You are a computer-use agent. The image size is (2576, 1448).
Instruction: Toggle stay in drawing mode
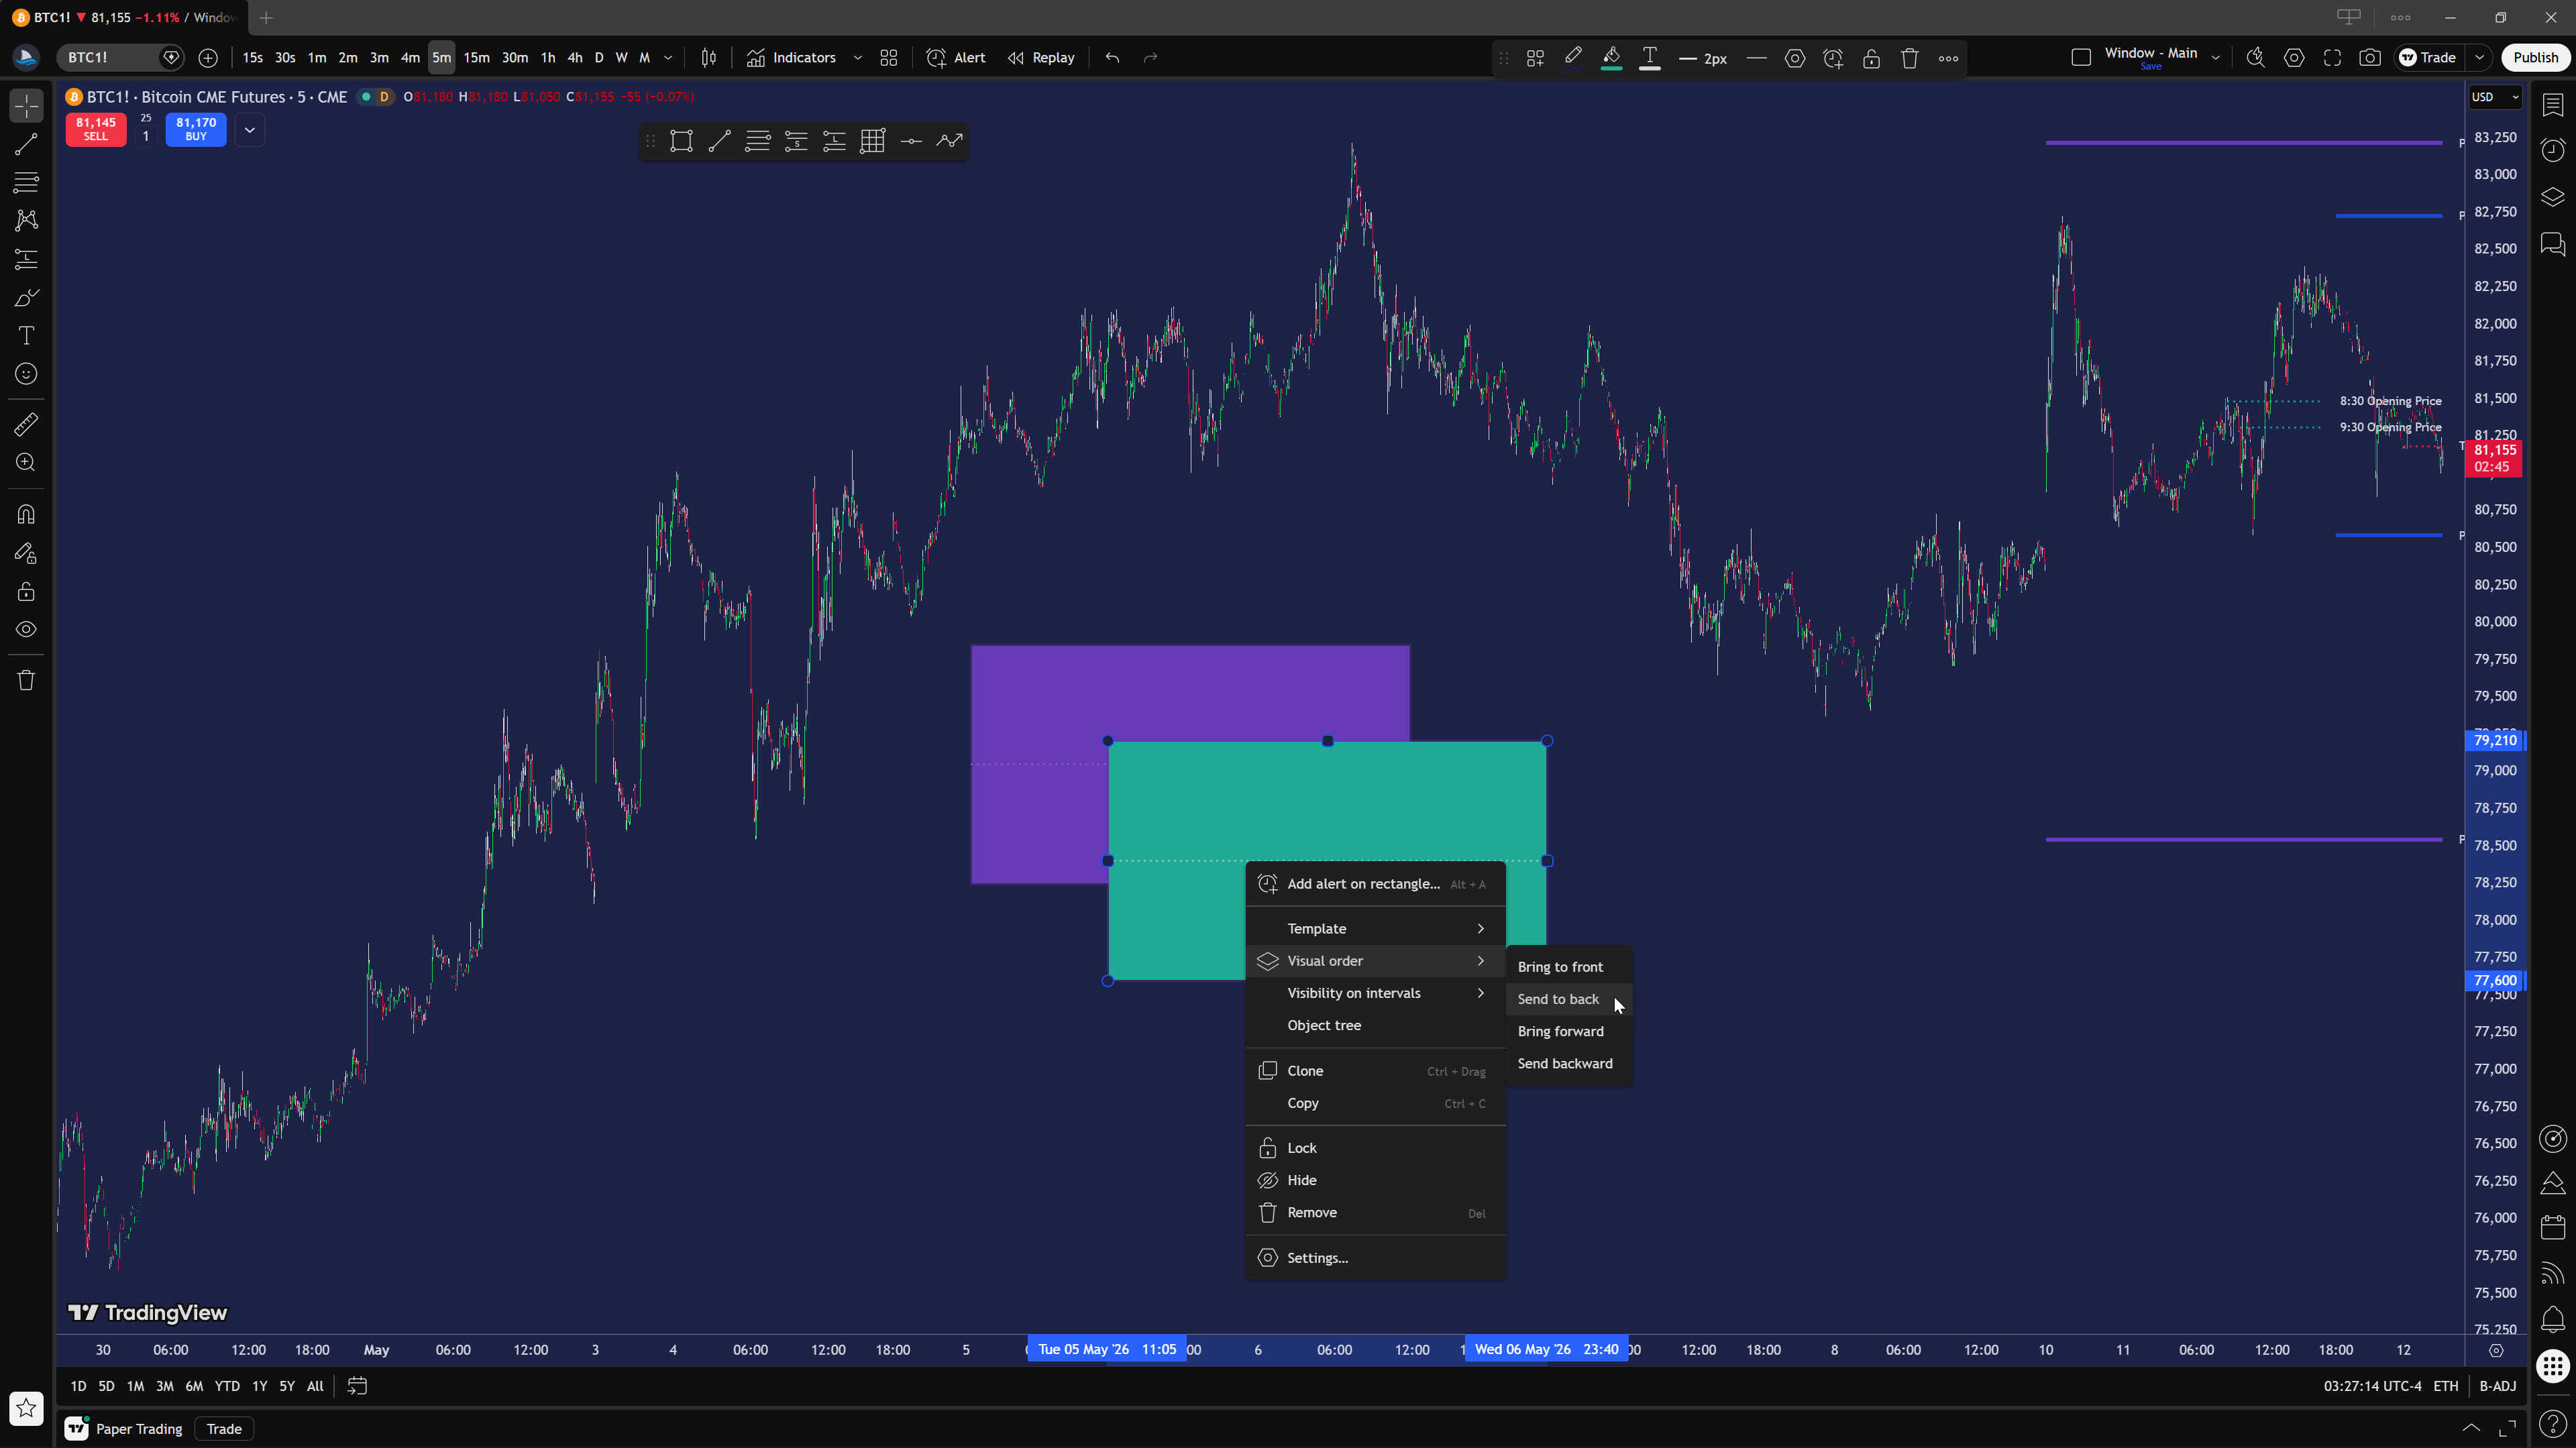[x=26, y=553]
